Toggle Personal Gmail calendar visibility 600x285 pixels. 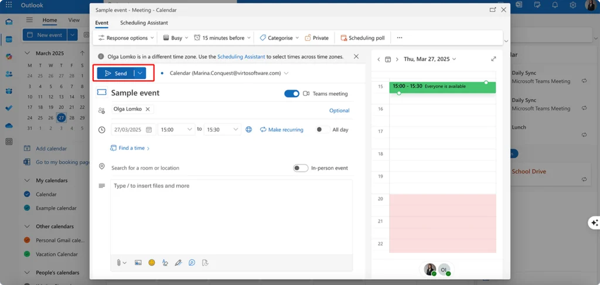[27, 240]
